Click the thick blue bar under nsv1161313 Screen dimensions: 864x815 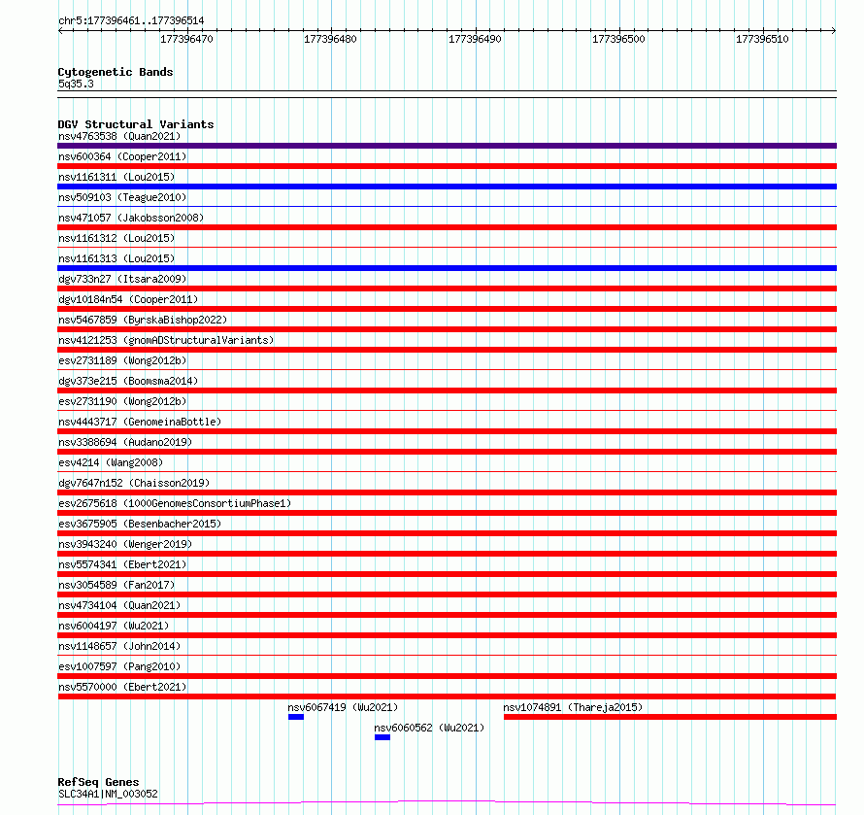(x=447, y=268)
